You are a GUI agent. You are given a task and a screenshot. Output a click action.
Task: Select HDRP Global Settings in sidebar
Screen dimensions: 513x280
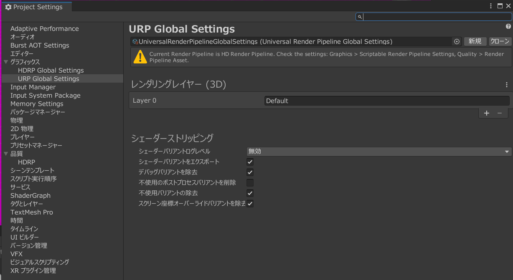coord(51,71)
